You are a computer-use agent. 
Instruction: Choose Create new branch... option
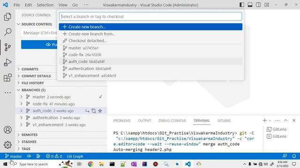point(150,27)
